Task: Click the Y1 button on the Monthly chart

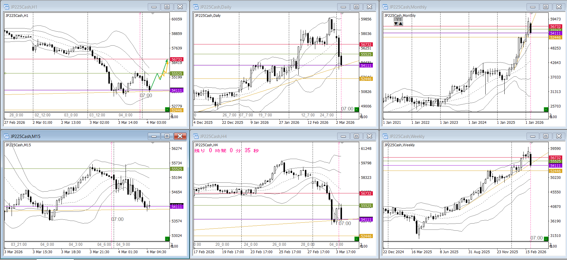Action: (x=398, y=19)
